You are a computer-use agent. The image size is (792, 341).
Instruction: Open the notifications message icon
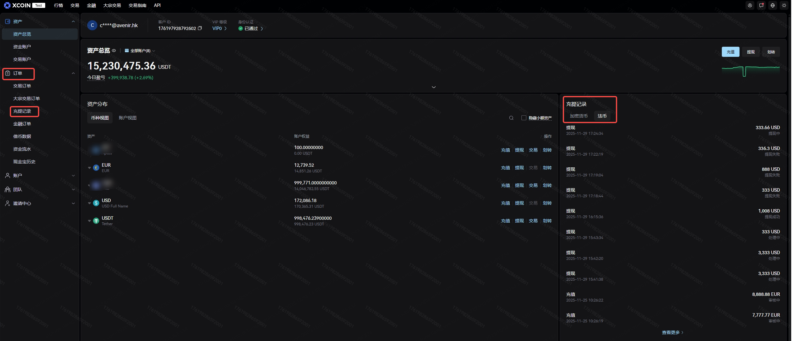point(761,5)
